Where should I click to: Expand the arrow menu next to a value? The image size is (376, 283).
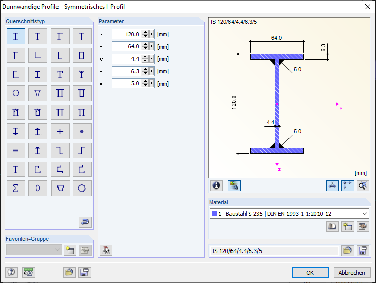[151, 83]
